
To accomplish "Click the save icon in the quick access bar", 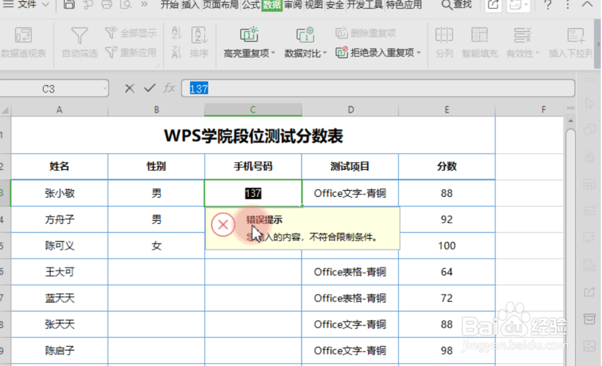I will pyautogui.click(x=69, y=5).
